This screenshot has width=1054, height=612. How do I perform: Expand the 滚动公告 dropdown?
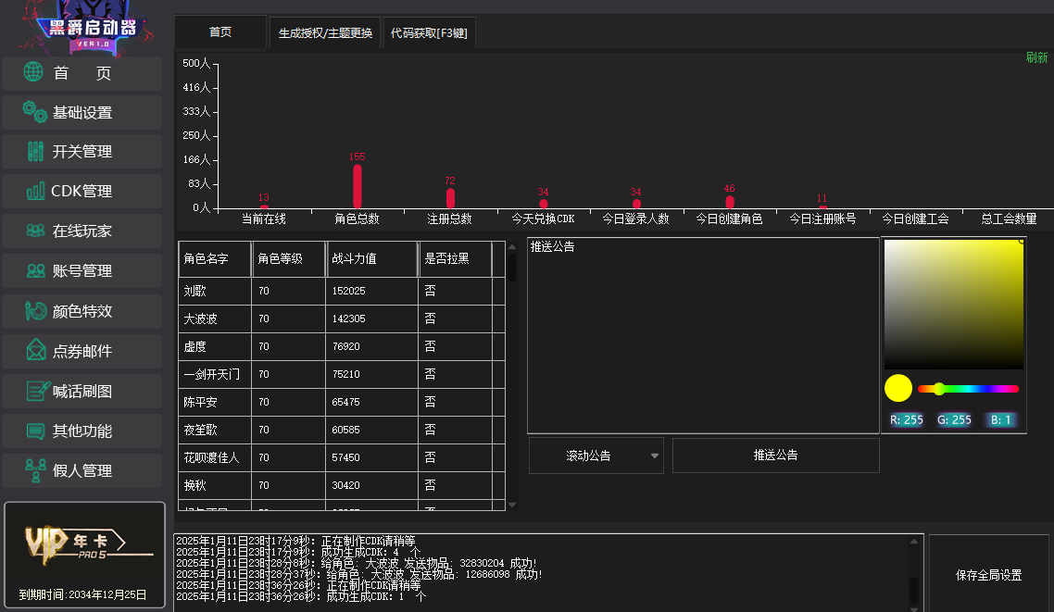pyautogui.click(x=655, y=456)
